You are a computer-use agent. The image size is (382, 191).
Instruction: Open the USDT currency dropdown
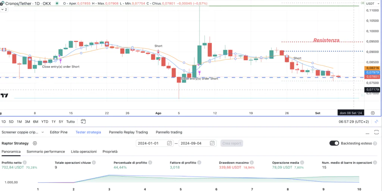click(x=373, y=4)
